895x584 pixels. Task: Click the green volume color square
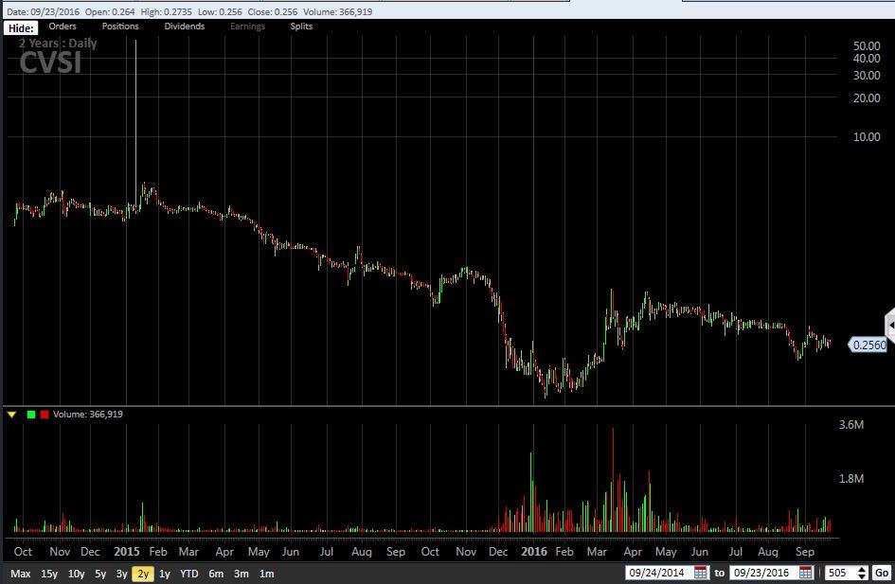(x=31, y=415)
